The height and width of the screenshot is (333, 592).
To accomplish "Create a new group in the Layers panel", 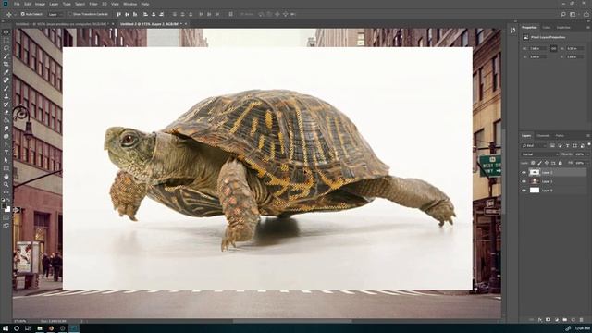I will coord(564,320).
